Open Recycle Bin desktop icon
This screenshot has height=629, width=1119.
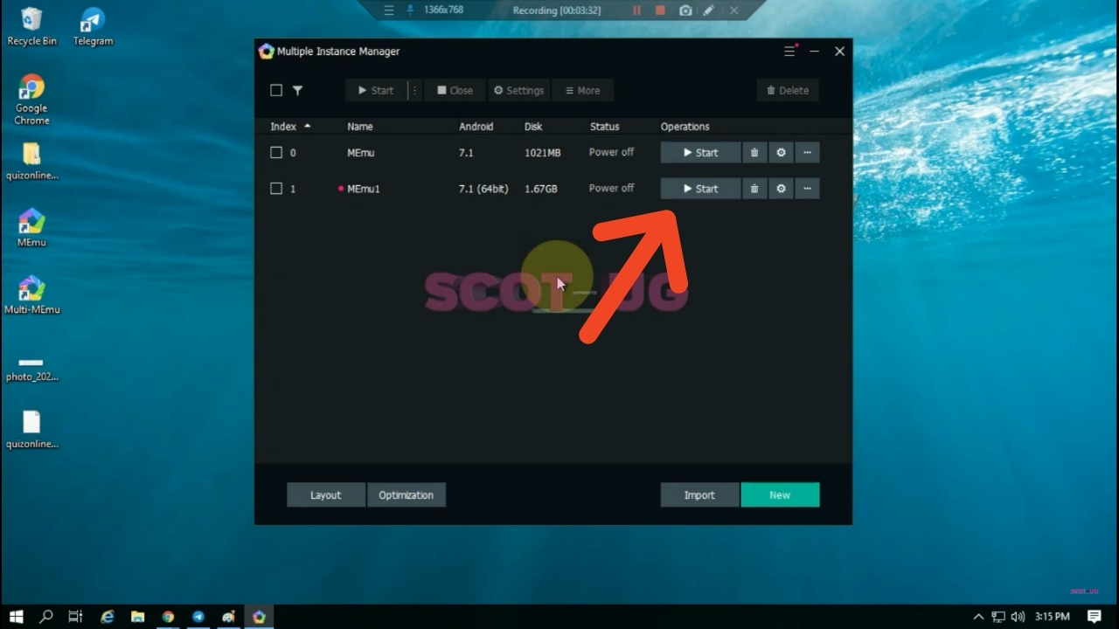(x=31, y=26)
